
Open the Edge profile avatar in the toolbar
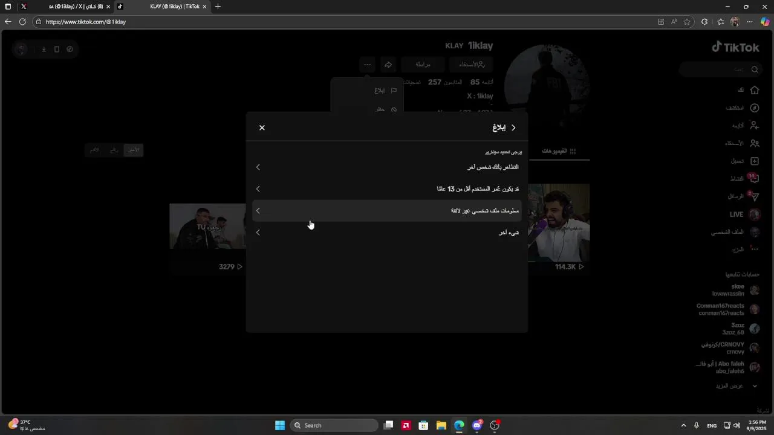[735, 22]
